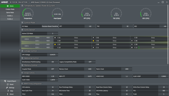169x96 pixels.
Task: Click Memory Clock 1600 field
Action: click(90, 69)
